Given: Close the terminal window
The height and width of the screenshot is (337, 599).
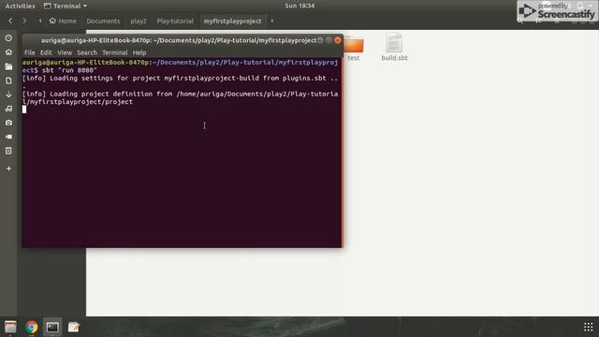Looking at the screenshot, I should click(337, 40).
